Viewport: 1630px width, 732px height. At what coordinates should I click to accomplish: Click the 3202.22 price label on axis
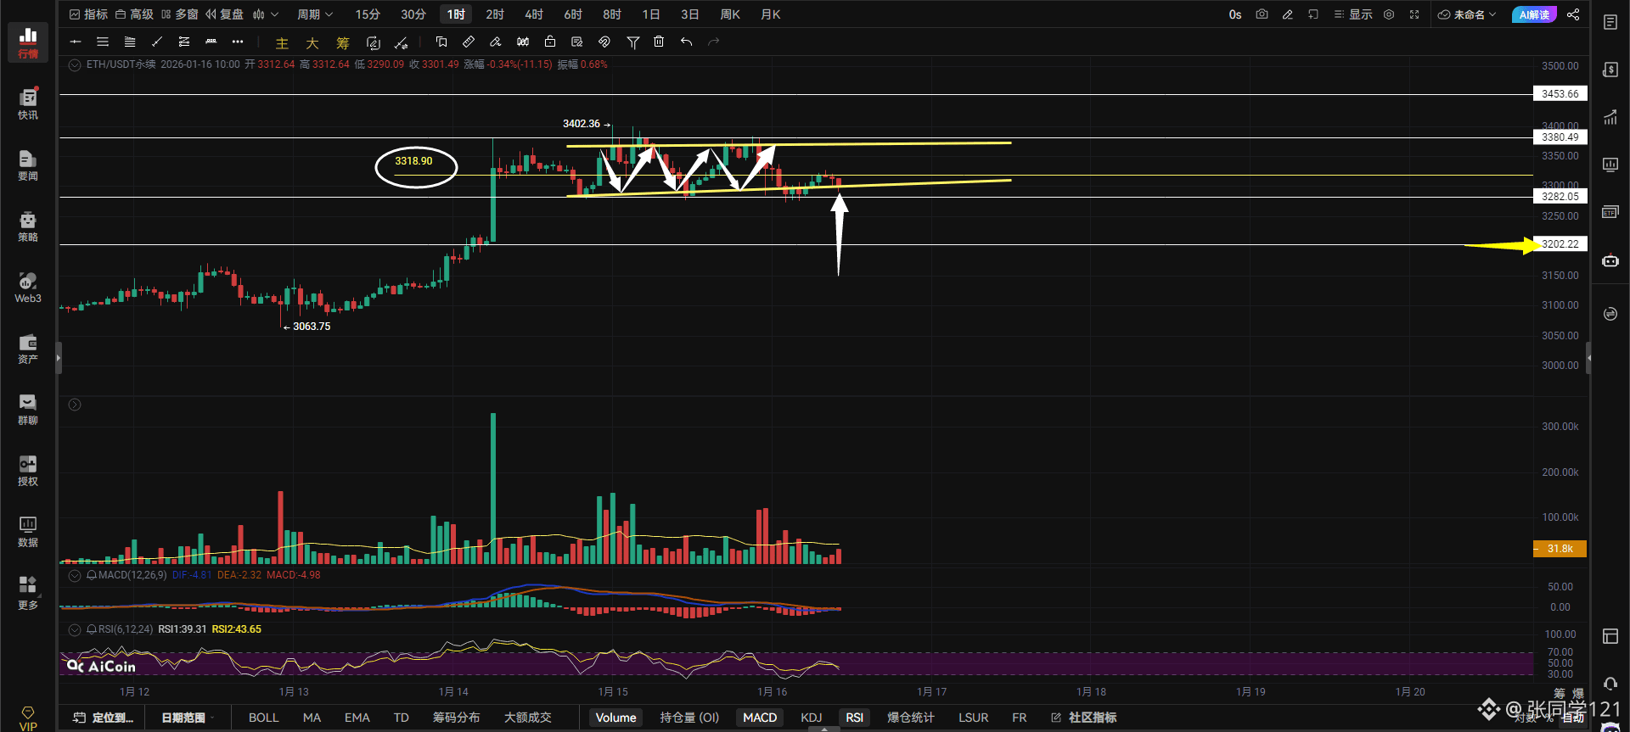[x=1560, y=244]
